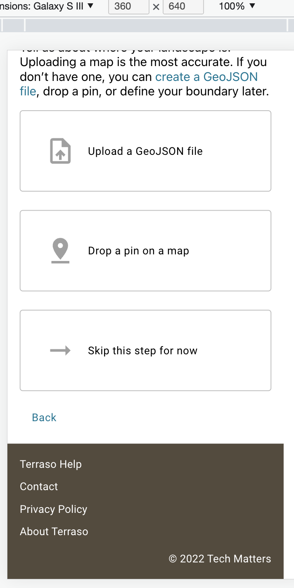View the Privacy Policy
Screen dimensions: 294x588
(x=53, y=509)
